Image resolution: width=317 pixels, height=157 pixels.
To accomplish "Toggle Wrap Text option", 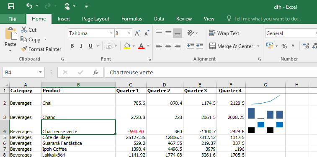I will (224, 33).
